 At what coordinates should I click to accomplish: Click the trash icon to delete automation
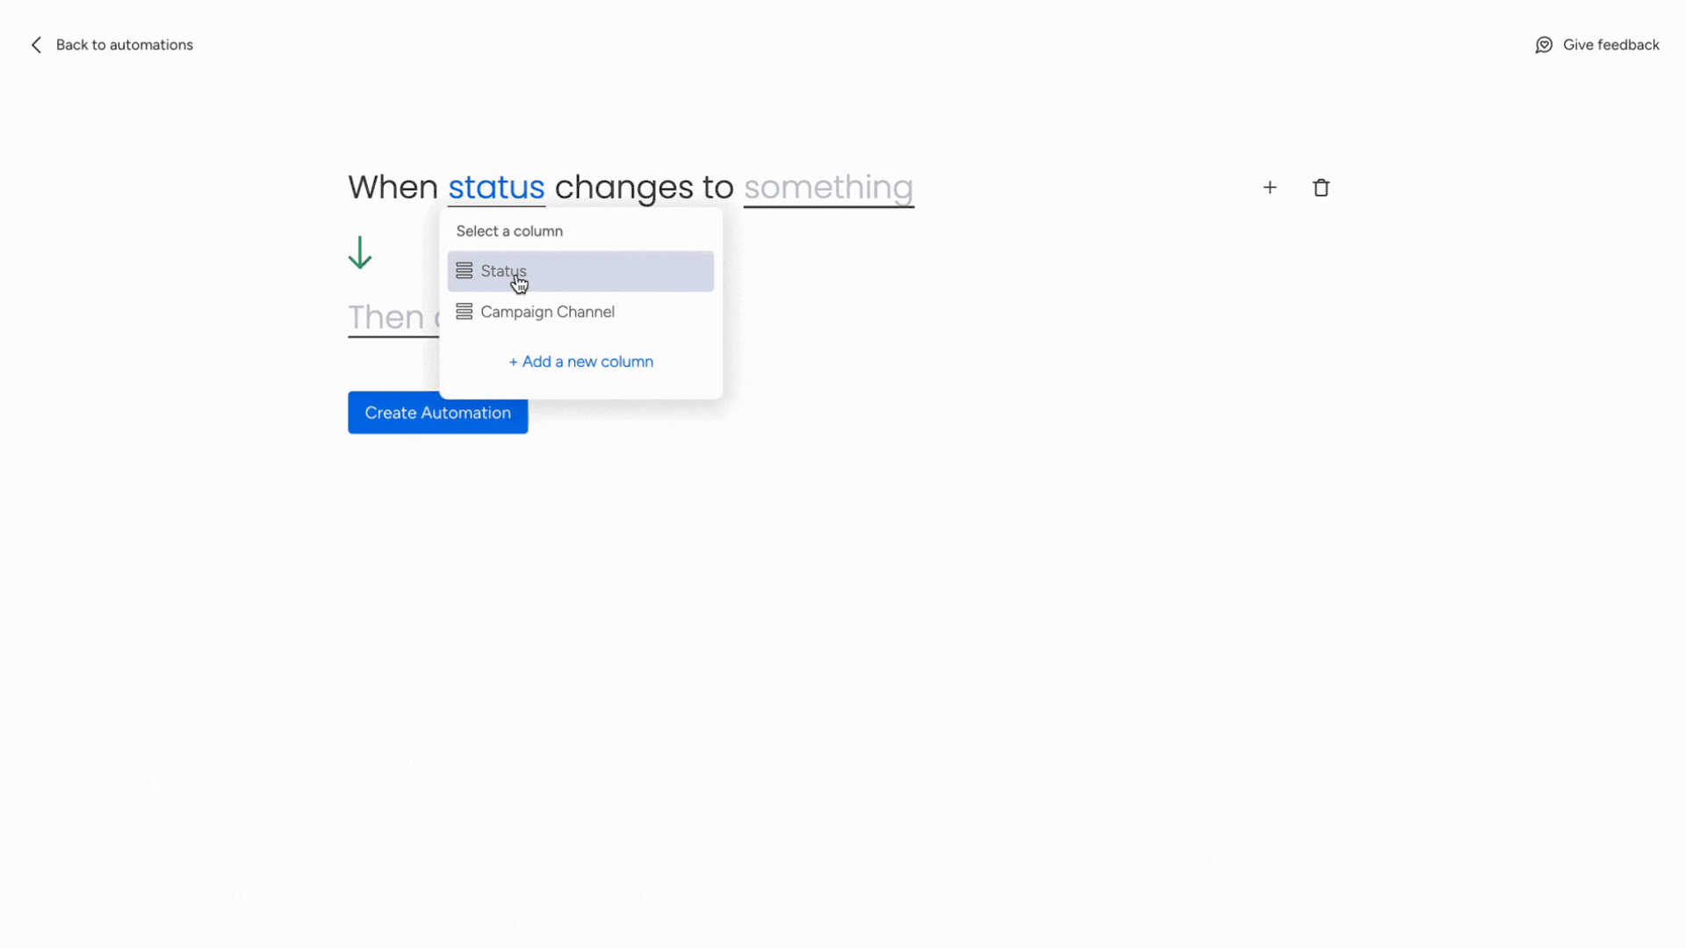1322,187
